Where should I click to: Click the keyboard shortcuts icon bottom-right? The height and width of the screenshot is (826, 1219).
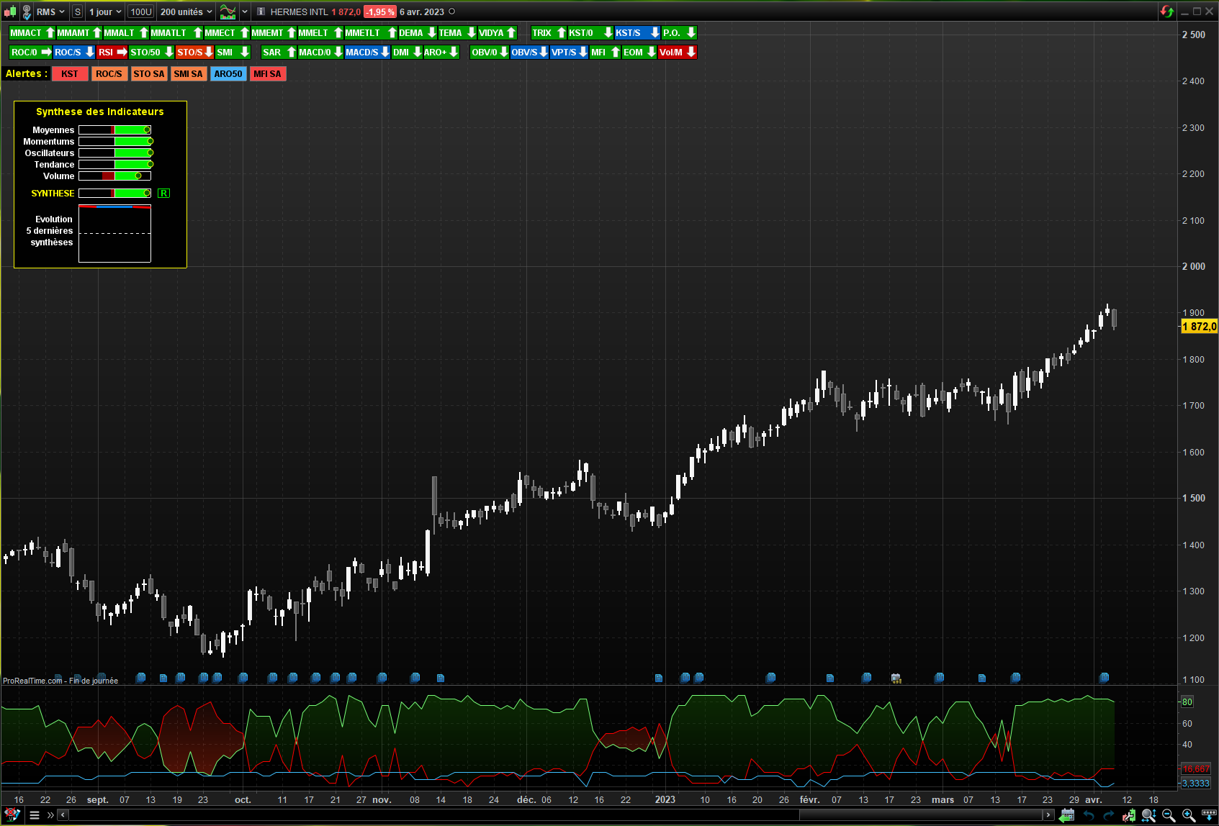click(1209, 815)
